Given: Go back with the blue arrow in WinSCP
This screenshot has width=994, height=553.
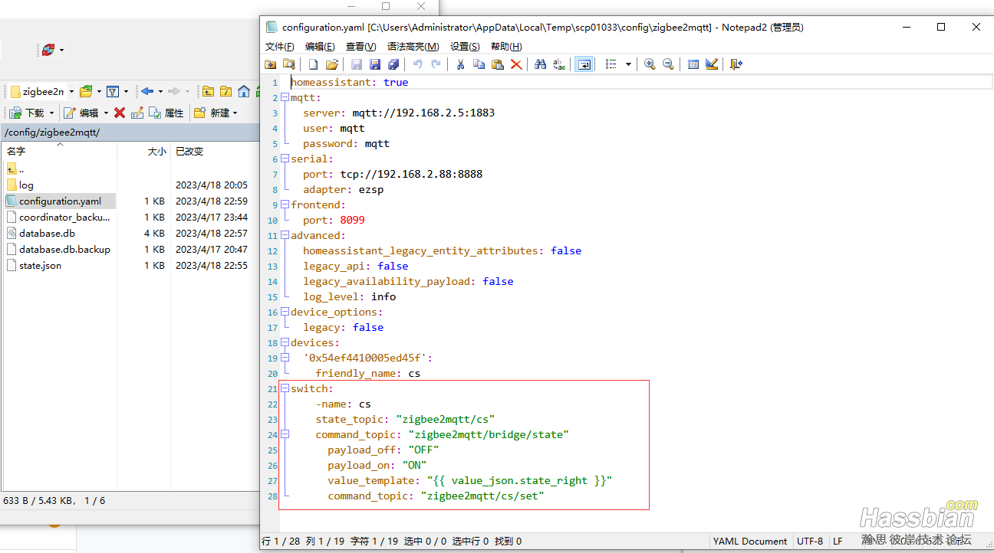Looking at the screenshot, I should (147, 91).
